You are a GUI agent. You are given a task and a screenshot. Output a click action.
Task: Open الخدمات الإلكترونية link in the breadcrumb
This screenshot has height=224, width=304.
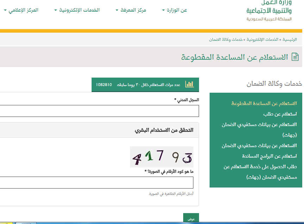coord(262,40)
